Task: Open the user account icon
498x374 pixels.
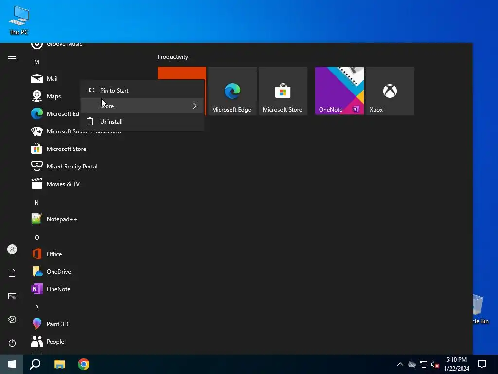Action: click(x=12, y=249)
